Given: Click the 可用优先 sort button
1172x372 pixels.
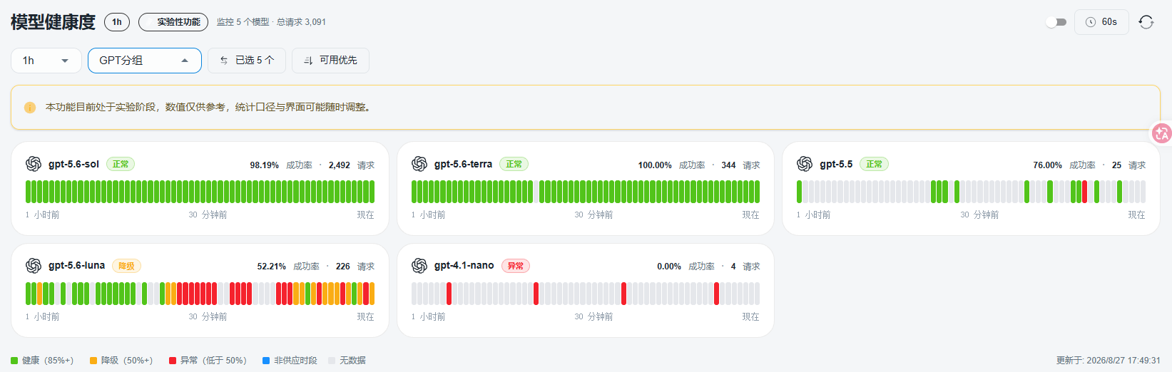Looking at the screenshot, I should click(330, 61).
